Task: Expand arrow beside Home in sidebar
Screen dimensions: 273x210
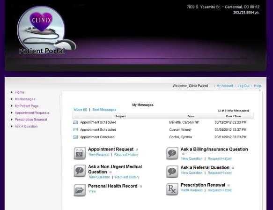Action: tap(12, 92)
